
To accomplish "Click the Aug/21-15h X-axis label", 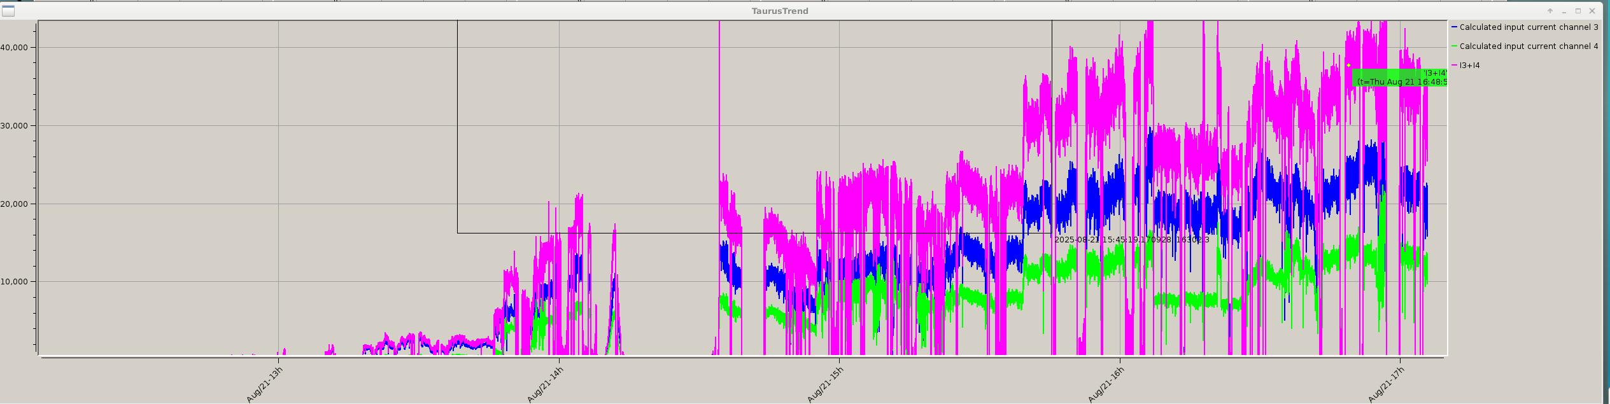I will click(825, 384).
